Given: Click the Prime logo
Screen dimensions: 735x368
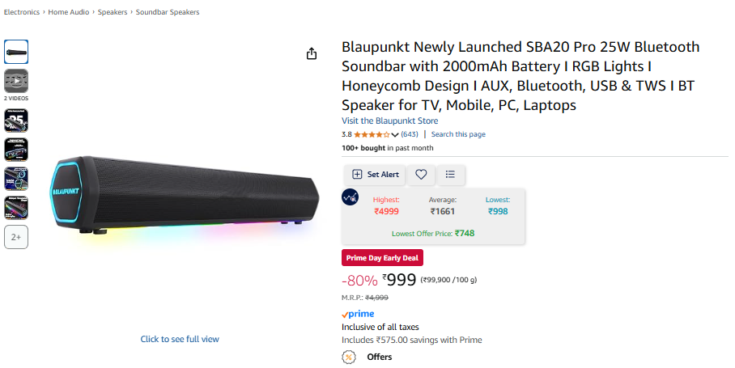Looking at the screenshot, I should coord(358,314).
